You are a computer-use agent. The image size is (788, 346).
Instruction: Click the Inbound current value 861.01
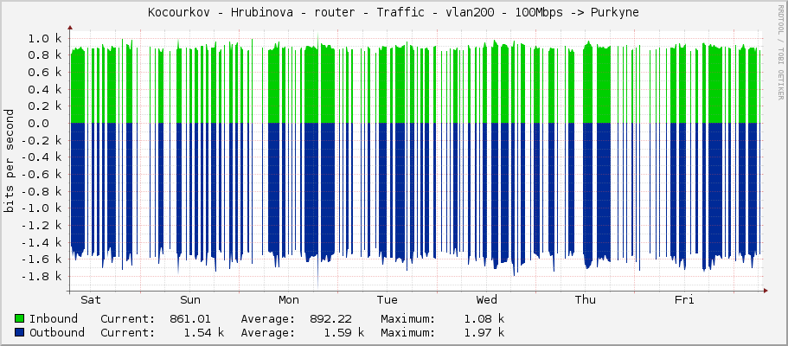pos(190,318)
